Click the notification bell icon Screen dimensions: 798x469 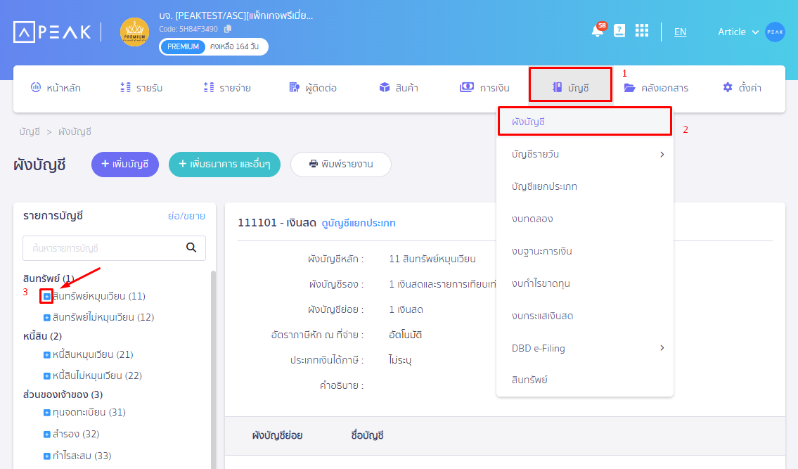click(x=597, y=32)
